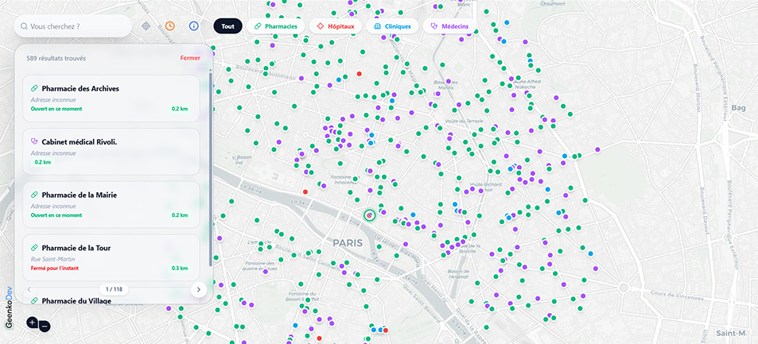Click the '0.3 km' distance label
The height and width of the screenshot is (344, 758).
click(180, 269)
